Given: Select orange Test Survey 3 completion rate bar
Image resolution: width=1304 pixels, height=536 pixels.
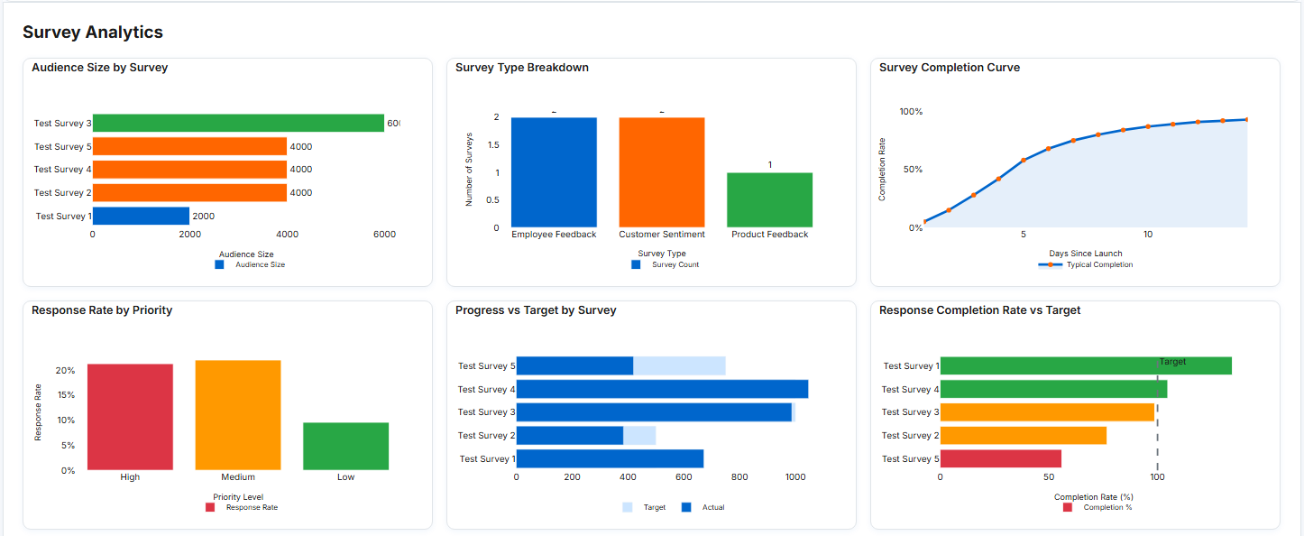Looking at the screenshot, I should click(x=1047, y=412).
